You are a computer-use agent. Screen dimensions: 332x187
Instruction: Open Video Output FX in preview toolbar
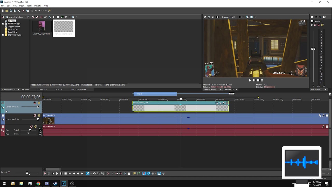213,17
